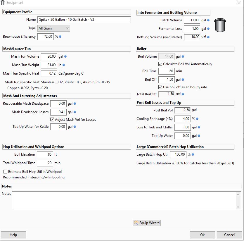The image size is (244, 241).
Task: Click the blue dot beside post-boil Top Up Water
Action: pos(199,136)
